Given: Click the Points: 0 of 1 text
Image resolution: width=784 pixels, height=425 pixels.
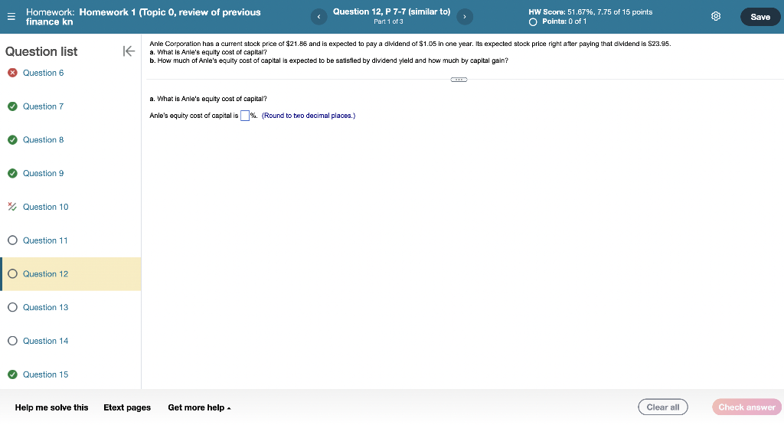Looking at the screenshot, I should [564, 21].
